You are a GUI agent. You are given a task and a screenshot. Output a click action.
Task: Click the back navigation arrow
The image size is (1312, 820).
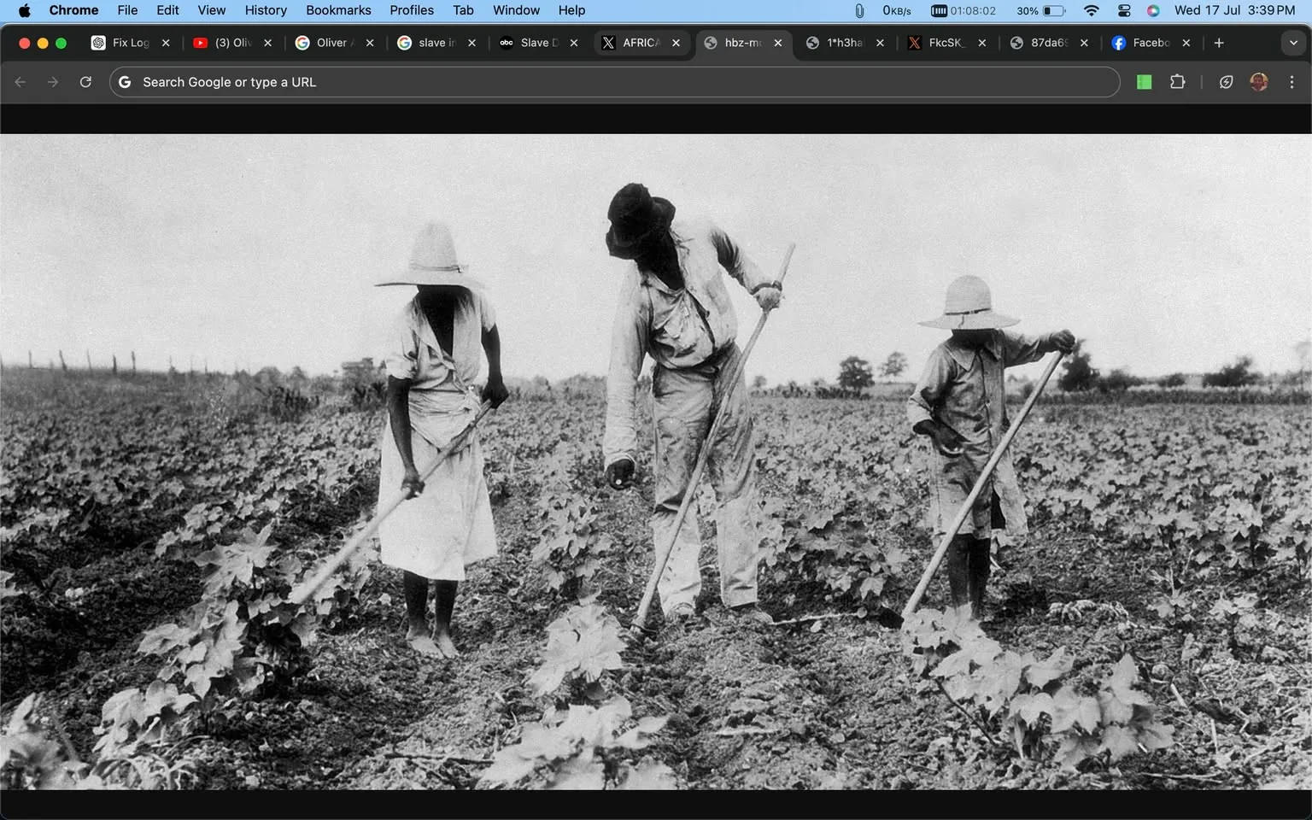pos(20,81)
